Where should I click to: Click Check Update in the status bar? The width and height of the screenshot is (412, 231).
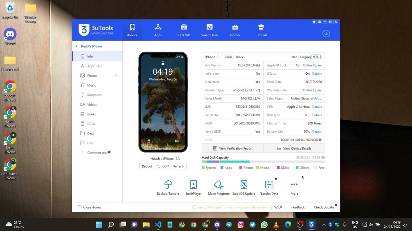point(324,207)
